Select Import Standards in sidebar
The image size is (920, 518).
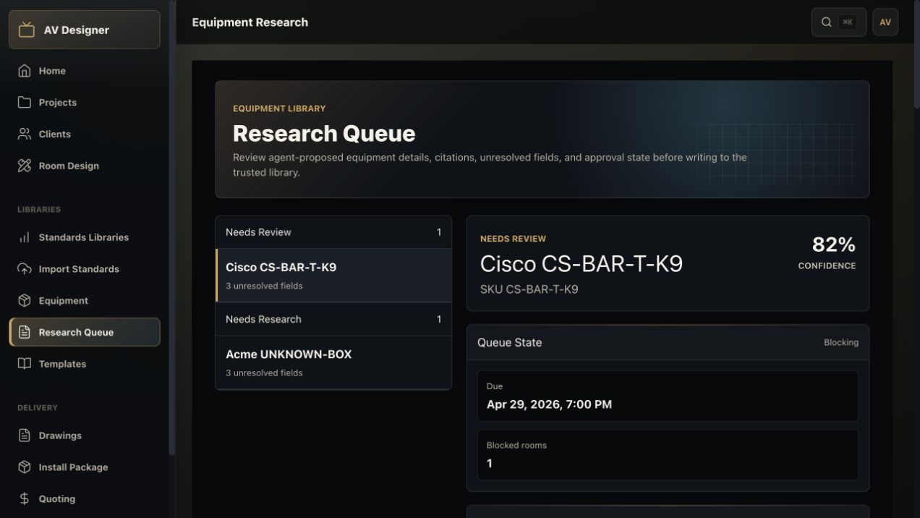tap(85, 269)
